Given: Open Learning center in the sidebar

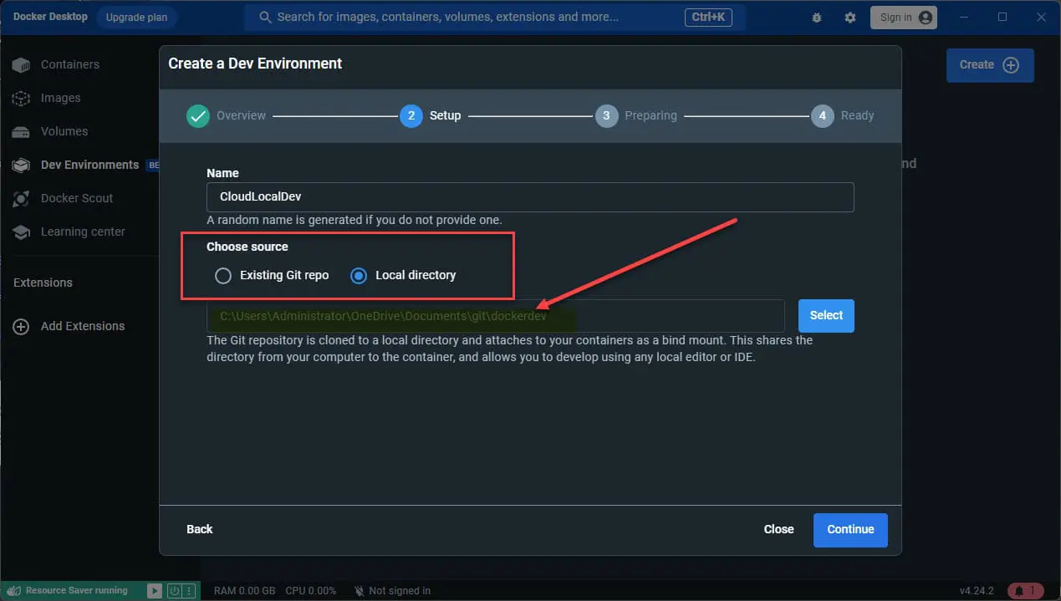Looking at the screenshot, I should point(83,232).
